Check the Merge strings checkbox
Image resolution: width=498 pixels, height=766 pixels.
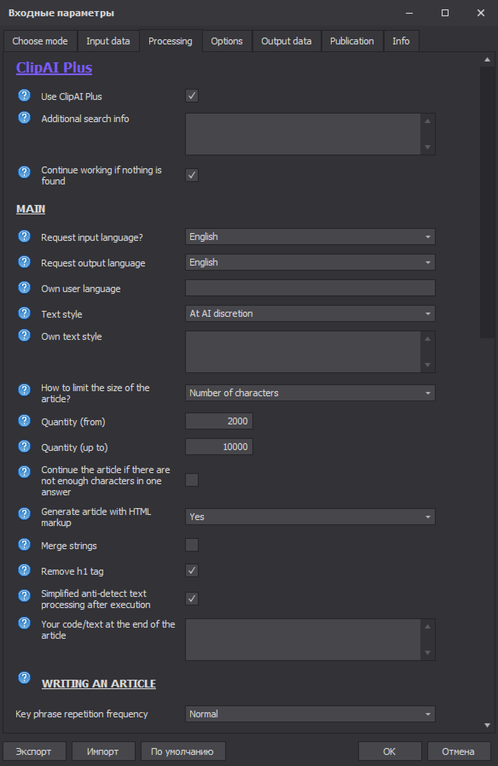coord(192,545)
